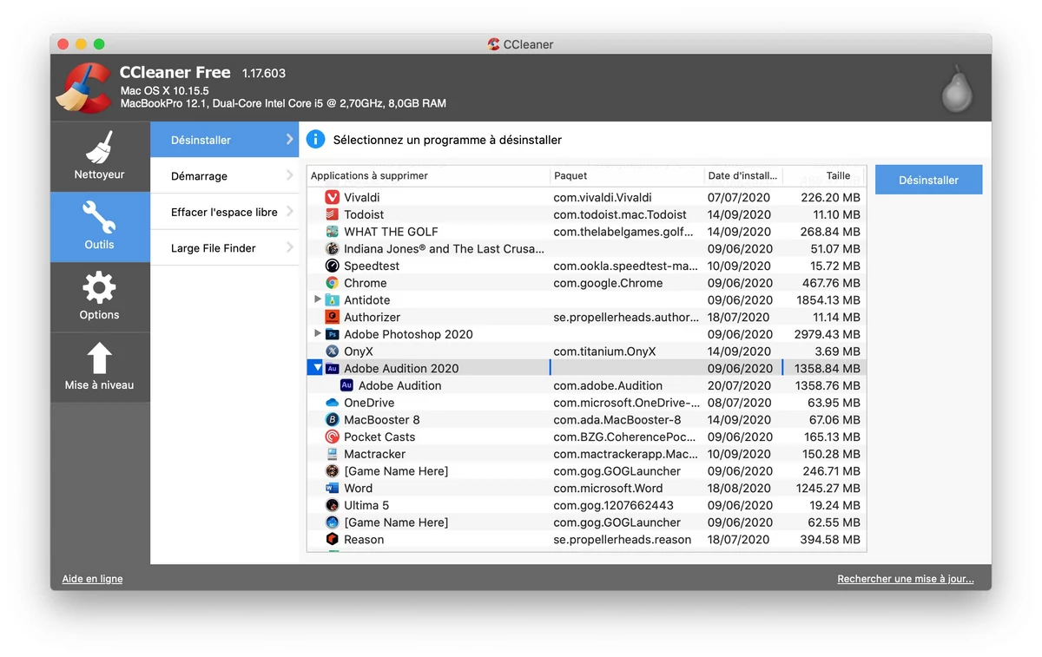Click the 20/07/2020 install date

739,385
